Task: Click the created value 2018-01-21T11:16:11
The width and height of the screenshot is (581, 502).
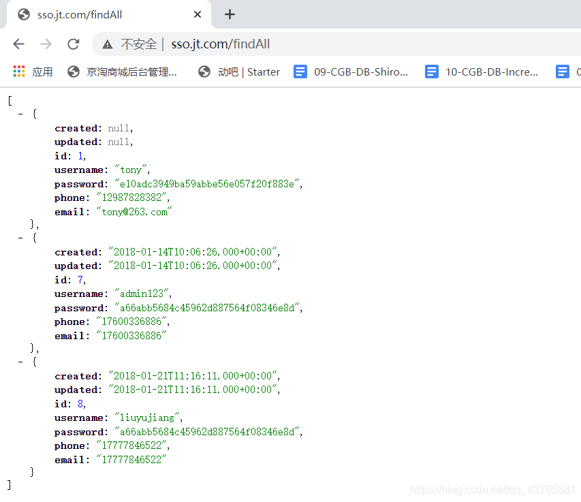Action: coord(193,376)
